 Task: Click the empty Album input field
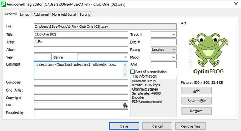coord(81,50)
